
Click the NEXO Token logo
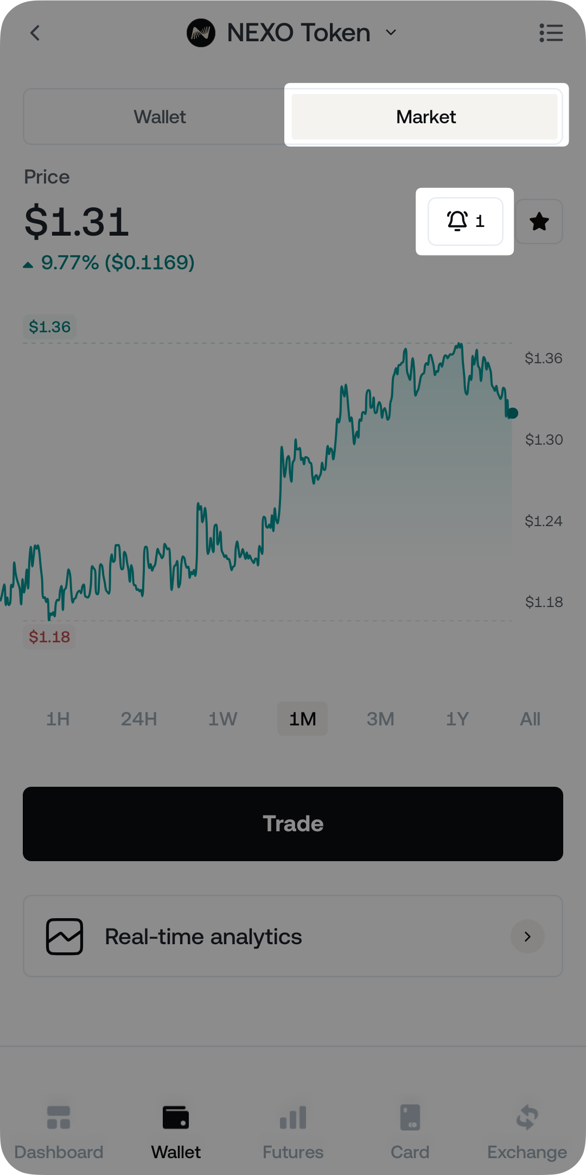201,33
